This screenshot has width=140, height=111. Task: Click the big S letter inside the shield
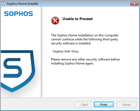13,68
